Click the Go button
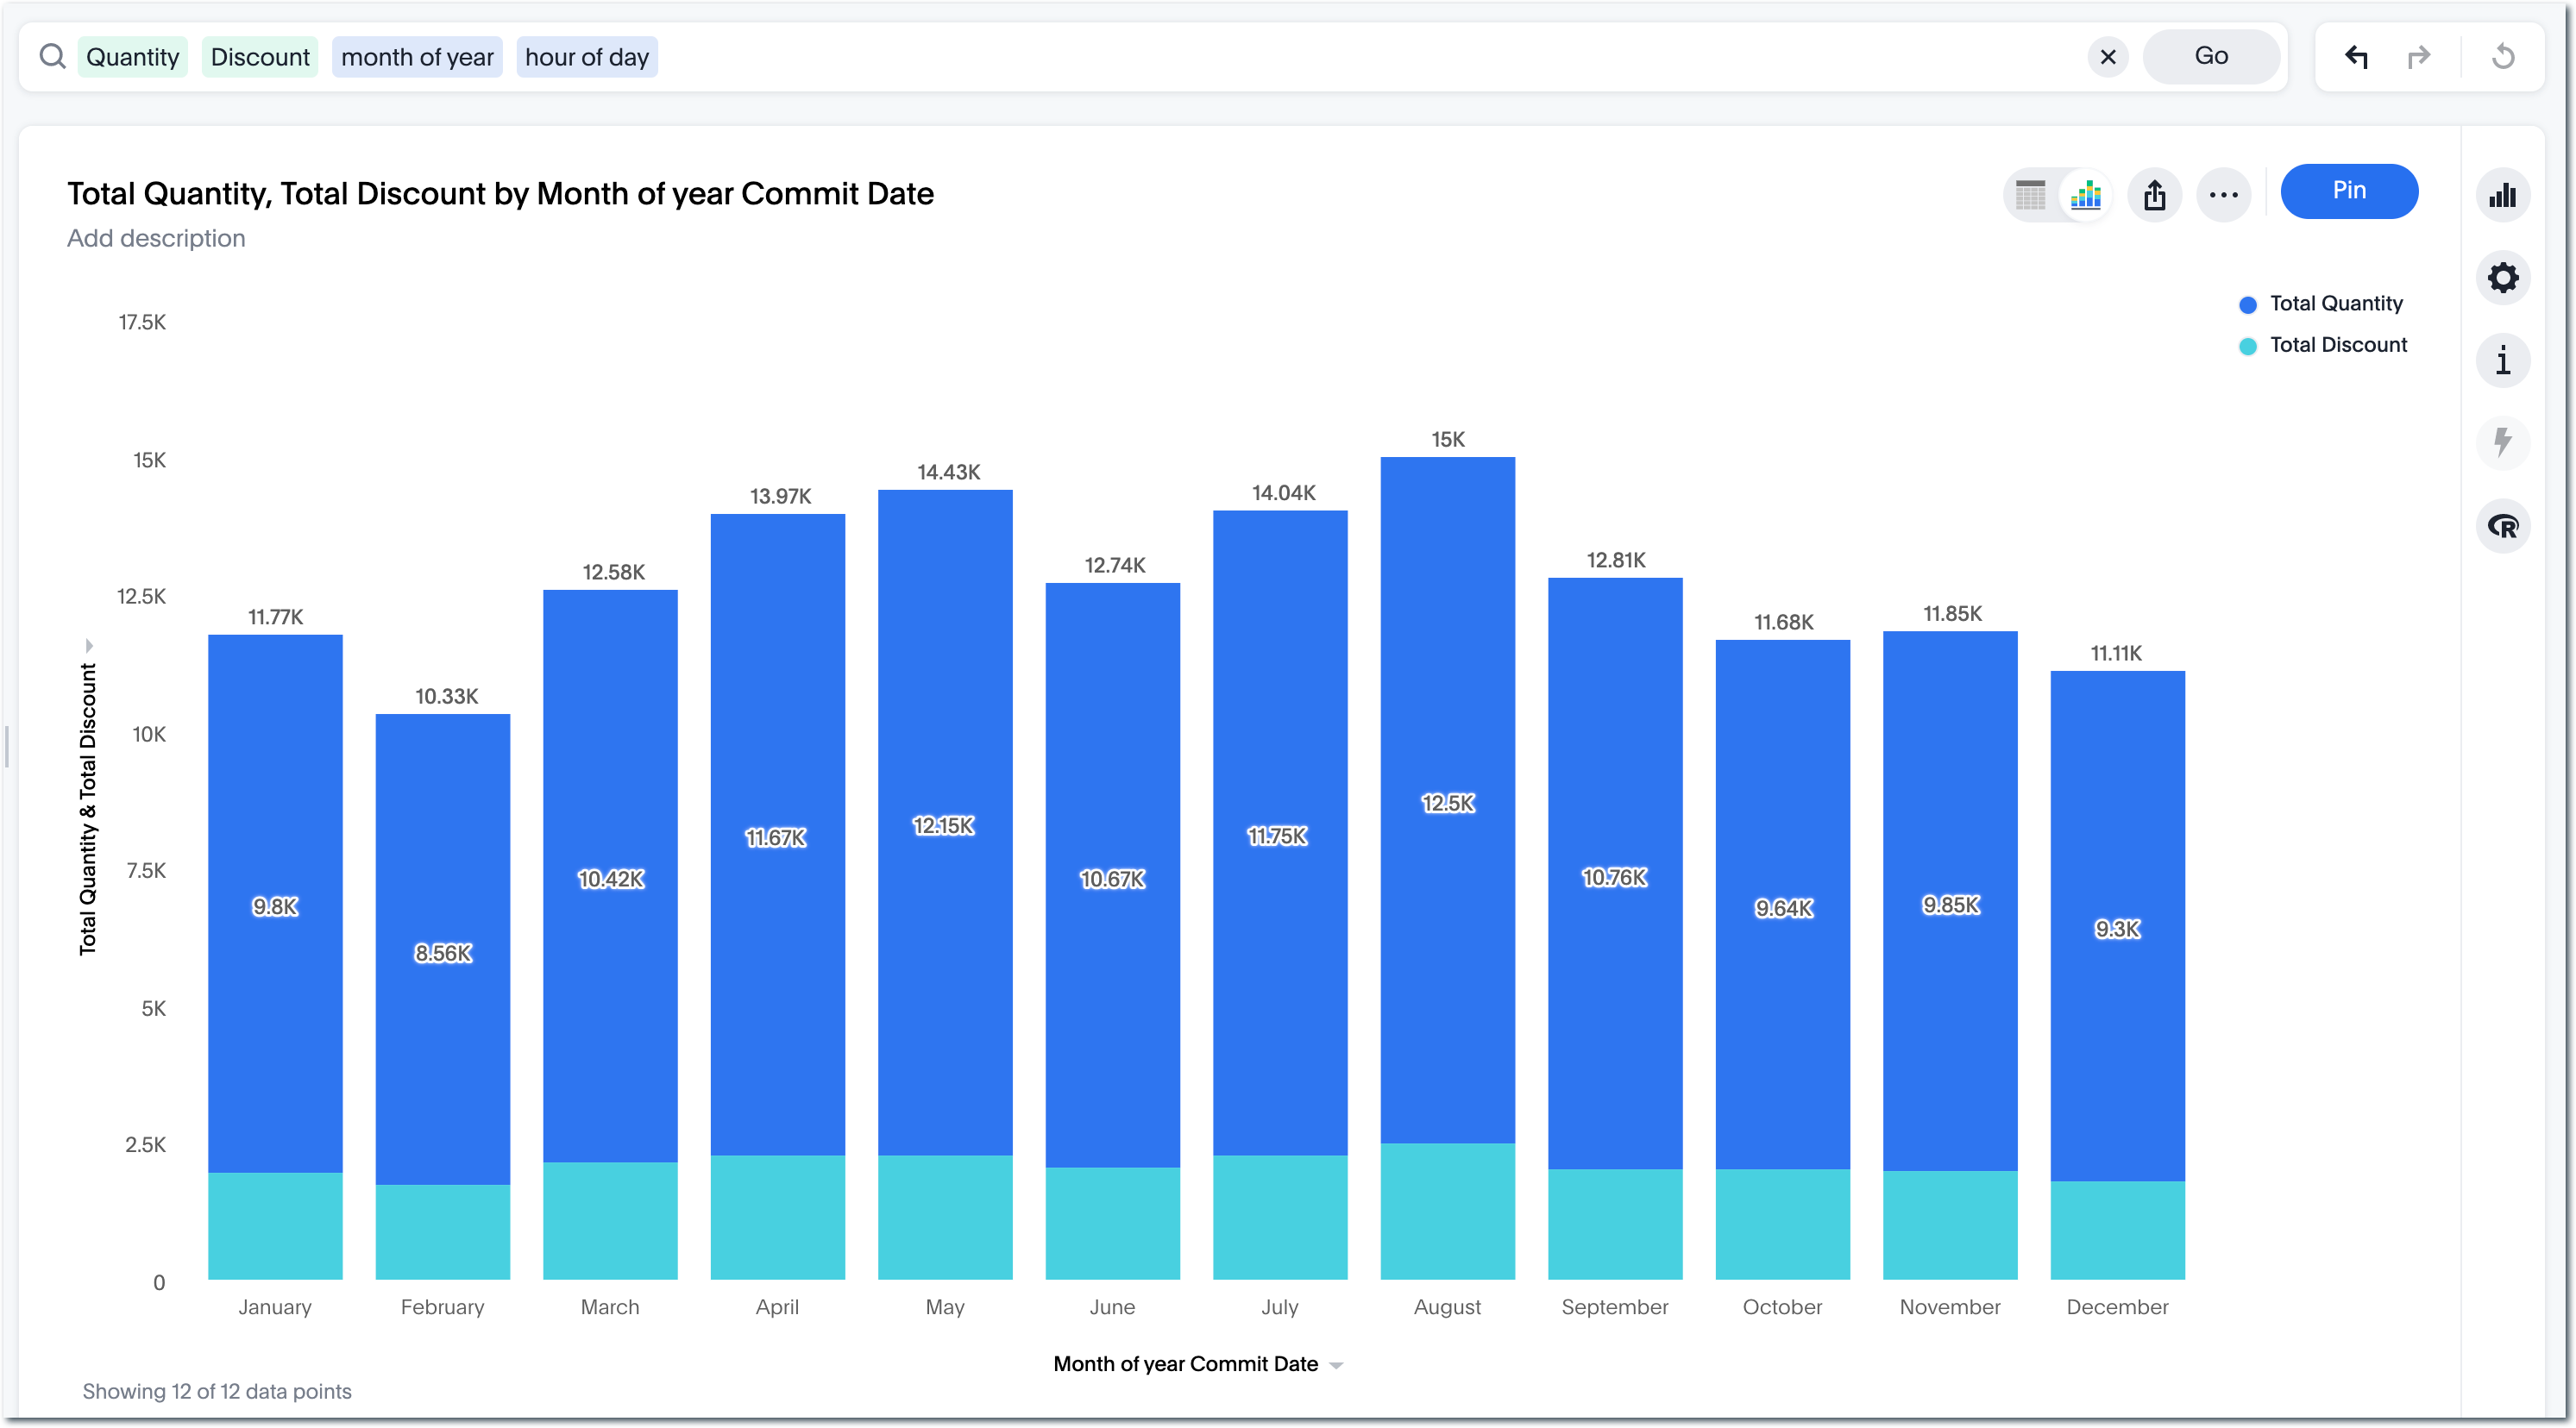The image size is (2576, 1428). pos(2212,54)
